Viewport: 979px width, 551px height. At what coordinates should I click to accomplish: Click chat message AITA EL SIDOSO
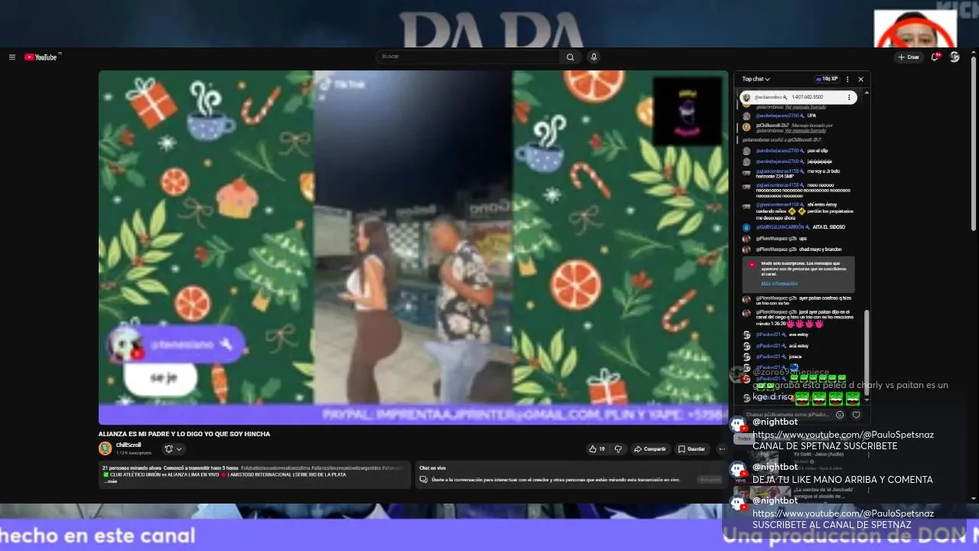pyautogui.click(x=828, y=227)
